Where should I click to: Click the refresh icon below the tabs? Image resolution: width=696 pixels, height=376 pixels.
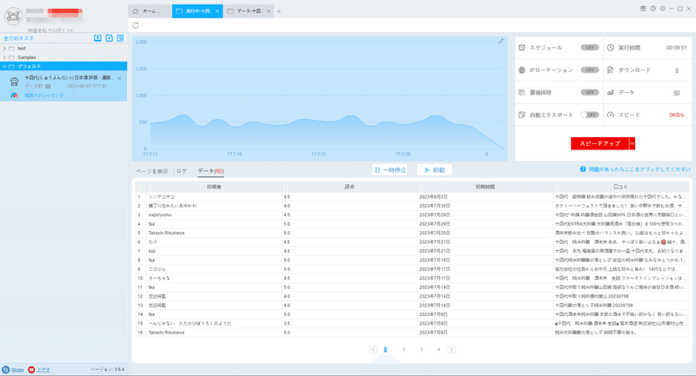point(136,25)
